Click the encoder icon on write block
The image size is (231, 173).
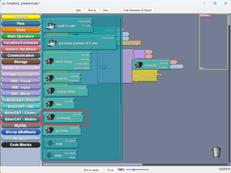[49, 155]
